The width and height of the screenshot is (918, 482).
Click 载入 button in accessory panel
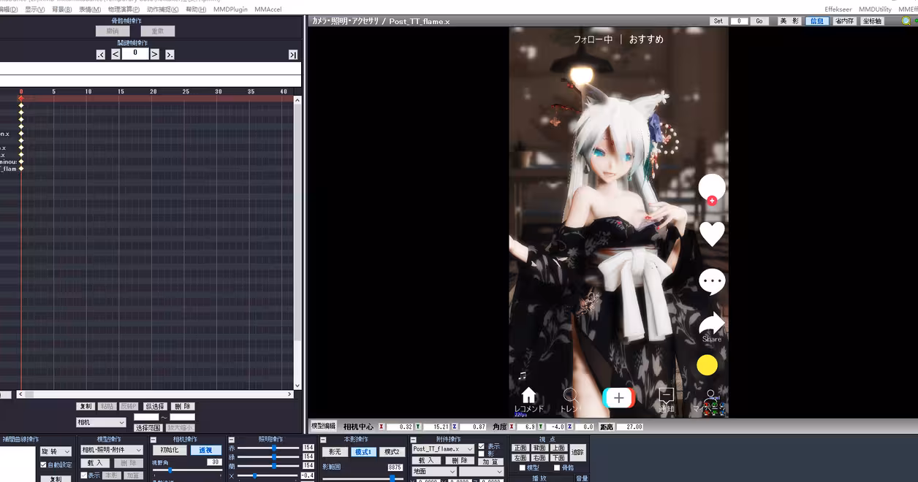coord(427,461)
